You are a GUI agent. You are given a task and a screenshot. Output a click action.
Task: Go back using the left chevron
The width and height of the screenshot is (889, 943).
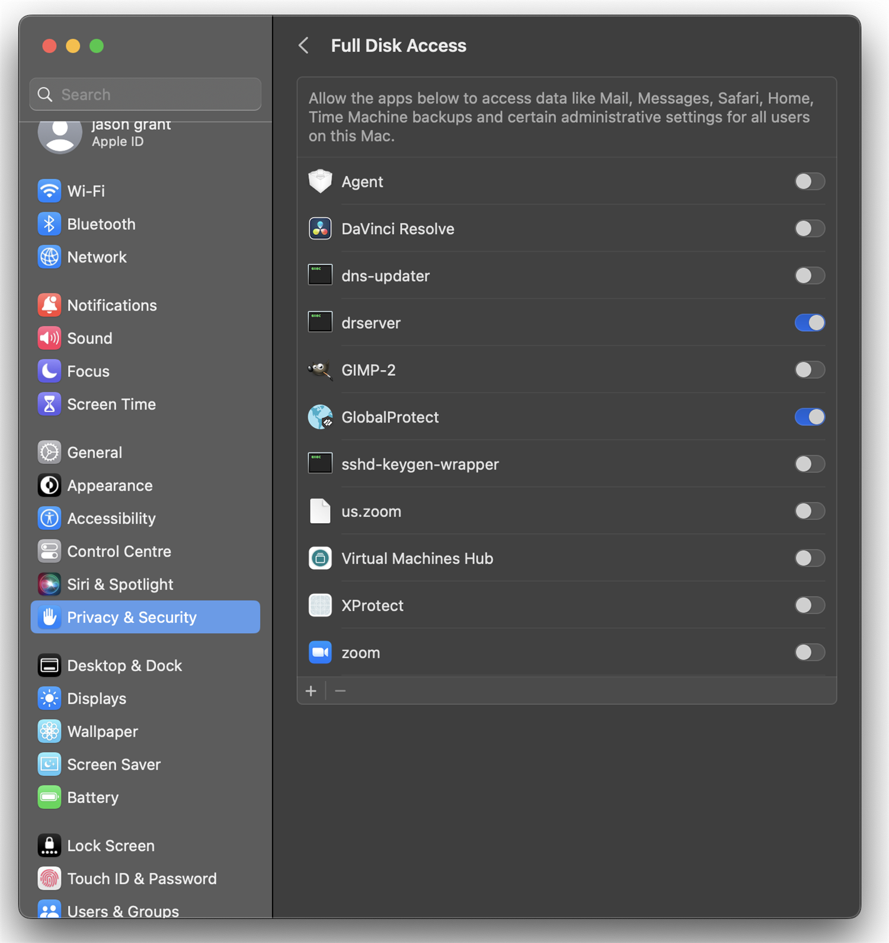pyautogui.click(x=304, y=46)
